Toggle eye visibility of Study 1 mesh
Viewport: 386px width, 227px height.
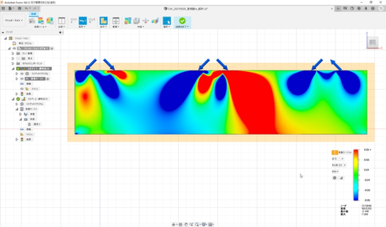(x=21, y=89)
